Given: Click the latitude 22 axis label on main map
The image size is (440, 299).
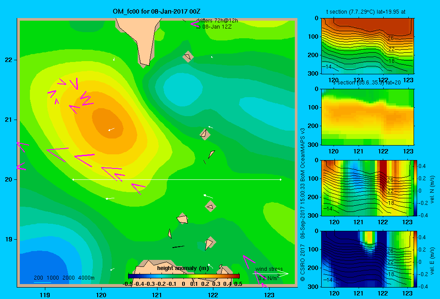Looking at the screenshot, I should pos(9,60).
